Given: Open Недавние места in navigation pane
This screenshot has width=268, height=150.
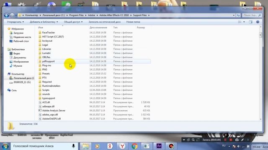Looking at the screenshot, I should (22, 37).
